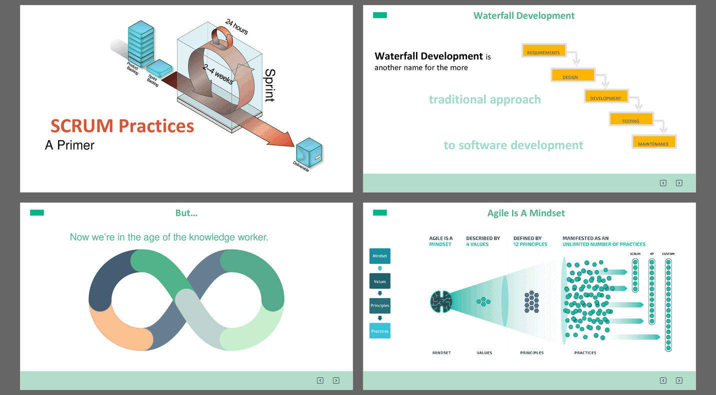The image size is (716, 395).
Task: Click the next arrow on the Waterfall Development slide
Action: coord(679,183)
